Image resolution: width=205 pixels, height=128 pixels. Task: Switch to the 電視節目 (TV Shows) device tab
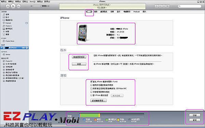coord(127,12)
